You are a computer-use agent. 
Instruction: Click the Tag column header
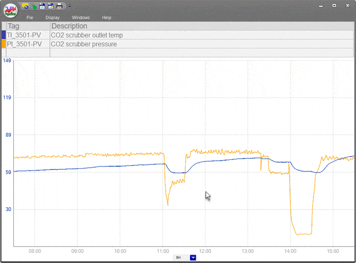pos(28,26)
